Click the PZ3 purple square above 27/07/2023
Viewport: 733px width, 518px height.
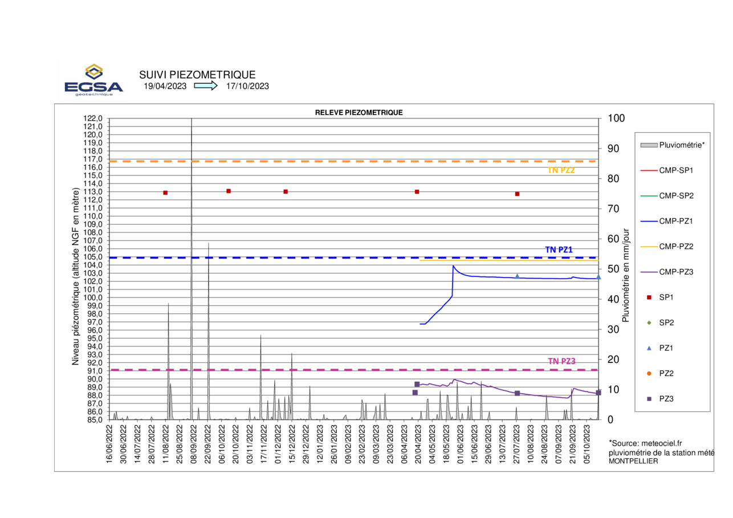point(517,393)
